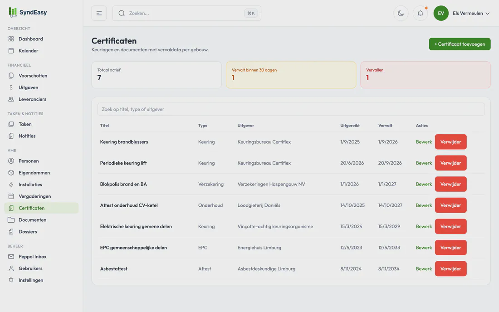Collapse the sidebar with the hamburger button
The height and width of the screenshot is (312, 499).
click(99, 13)
